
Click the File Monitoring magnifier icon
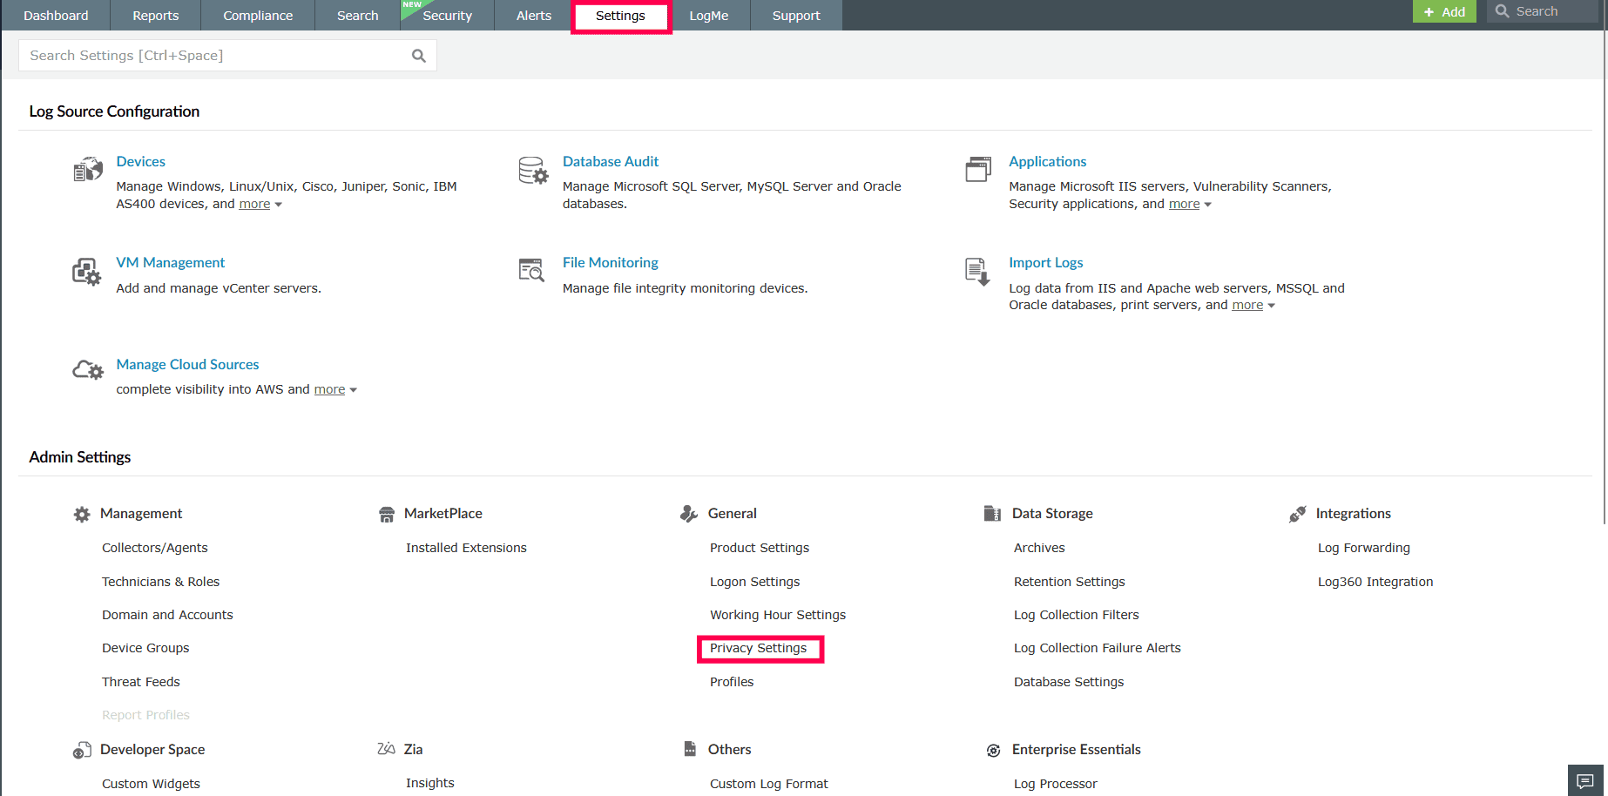coord(530,271)
